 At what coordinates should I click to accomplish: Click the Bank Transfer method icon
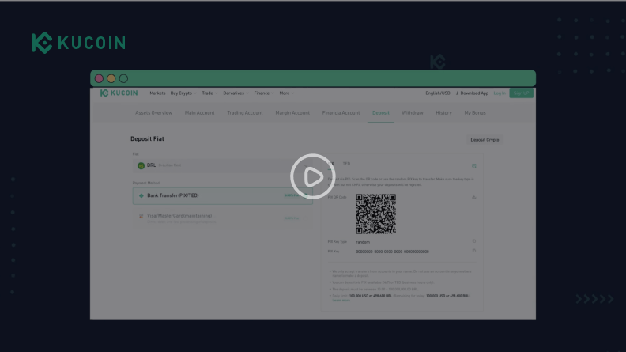click(x=141, y=195)
